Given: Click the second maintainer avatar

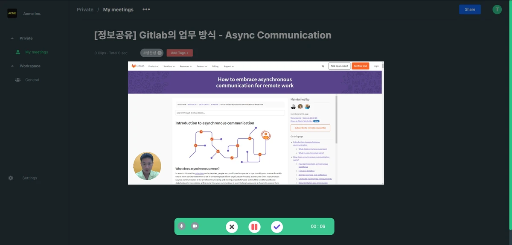Looking at the screenshot, I should (x=300, y=107).
